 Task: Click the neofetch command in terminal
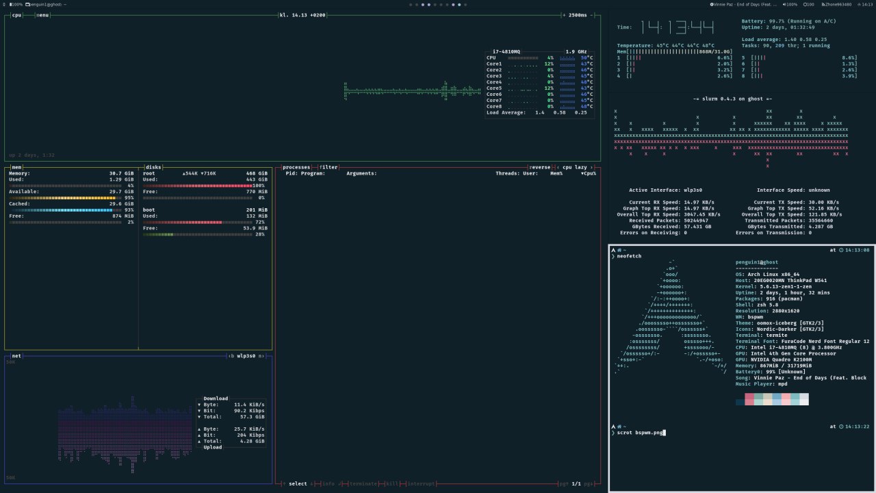(629, 255)
